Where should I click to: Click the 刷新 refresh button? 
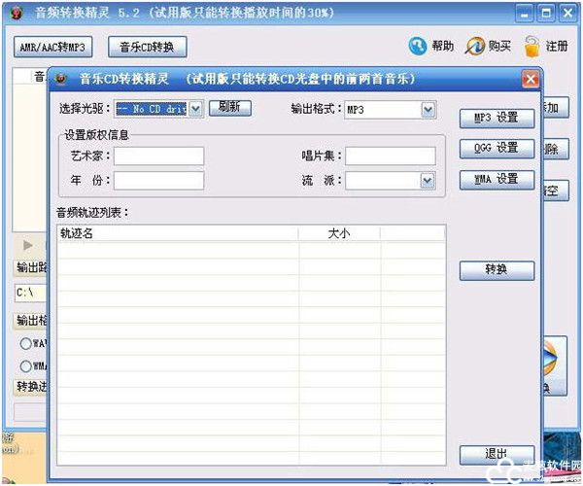tap(229, 108)
